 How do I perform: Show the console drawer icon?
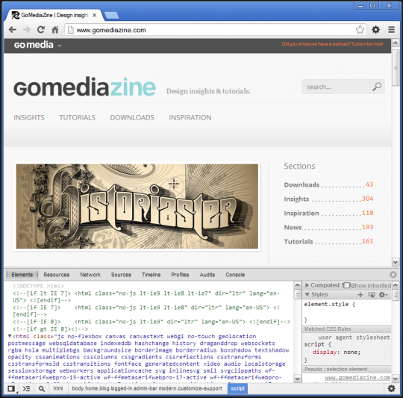26,388
